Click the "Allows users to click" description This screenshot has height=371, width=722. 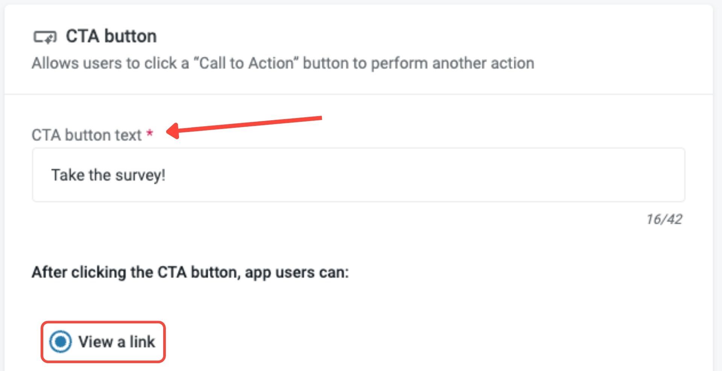[x=109, y=63]
